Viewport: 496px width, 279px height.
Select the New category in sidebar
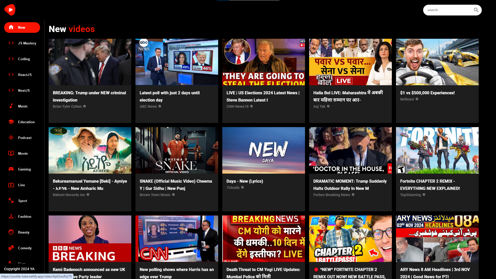(x=22, y=28)
